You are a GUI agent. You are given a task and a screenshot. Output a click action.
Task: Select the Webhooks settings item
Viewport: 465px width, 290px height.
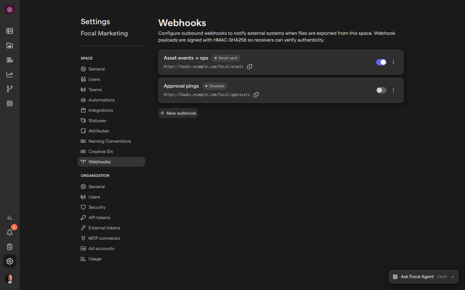(x=111, y=162)
